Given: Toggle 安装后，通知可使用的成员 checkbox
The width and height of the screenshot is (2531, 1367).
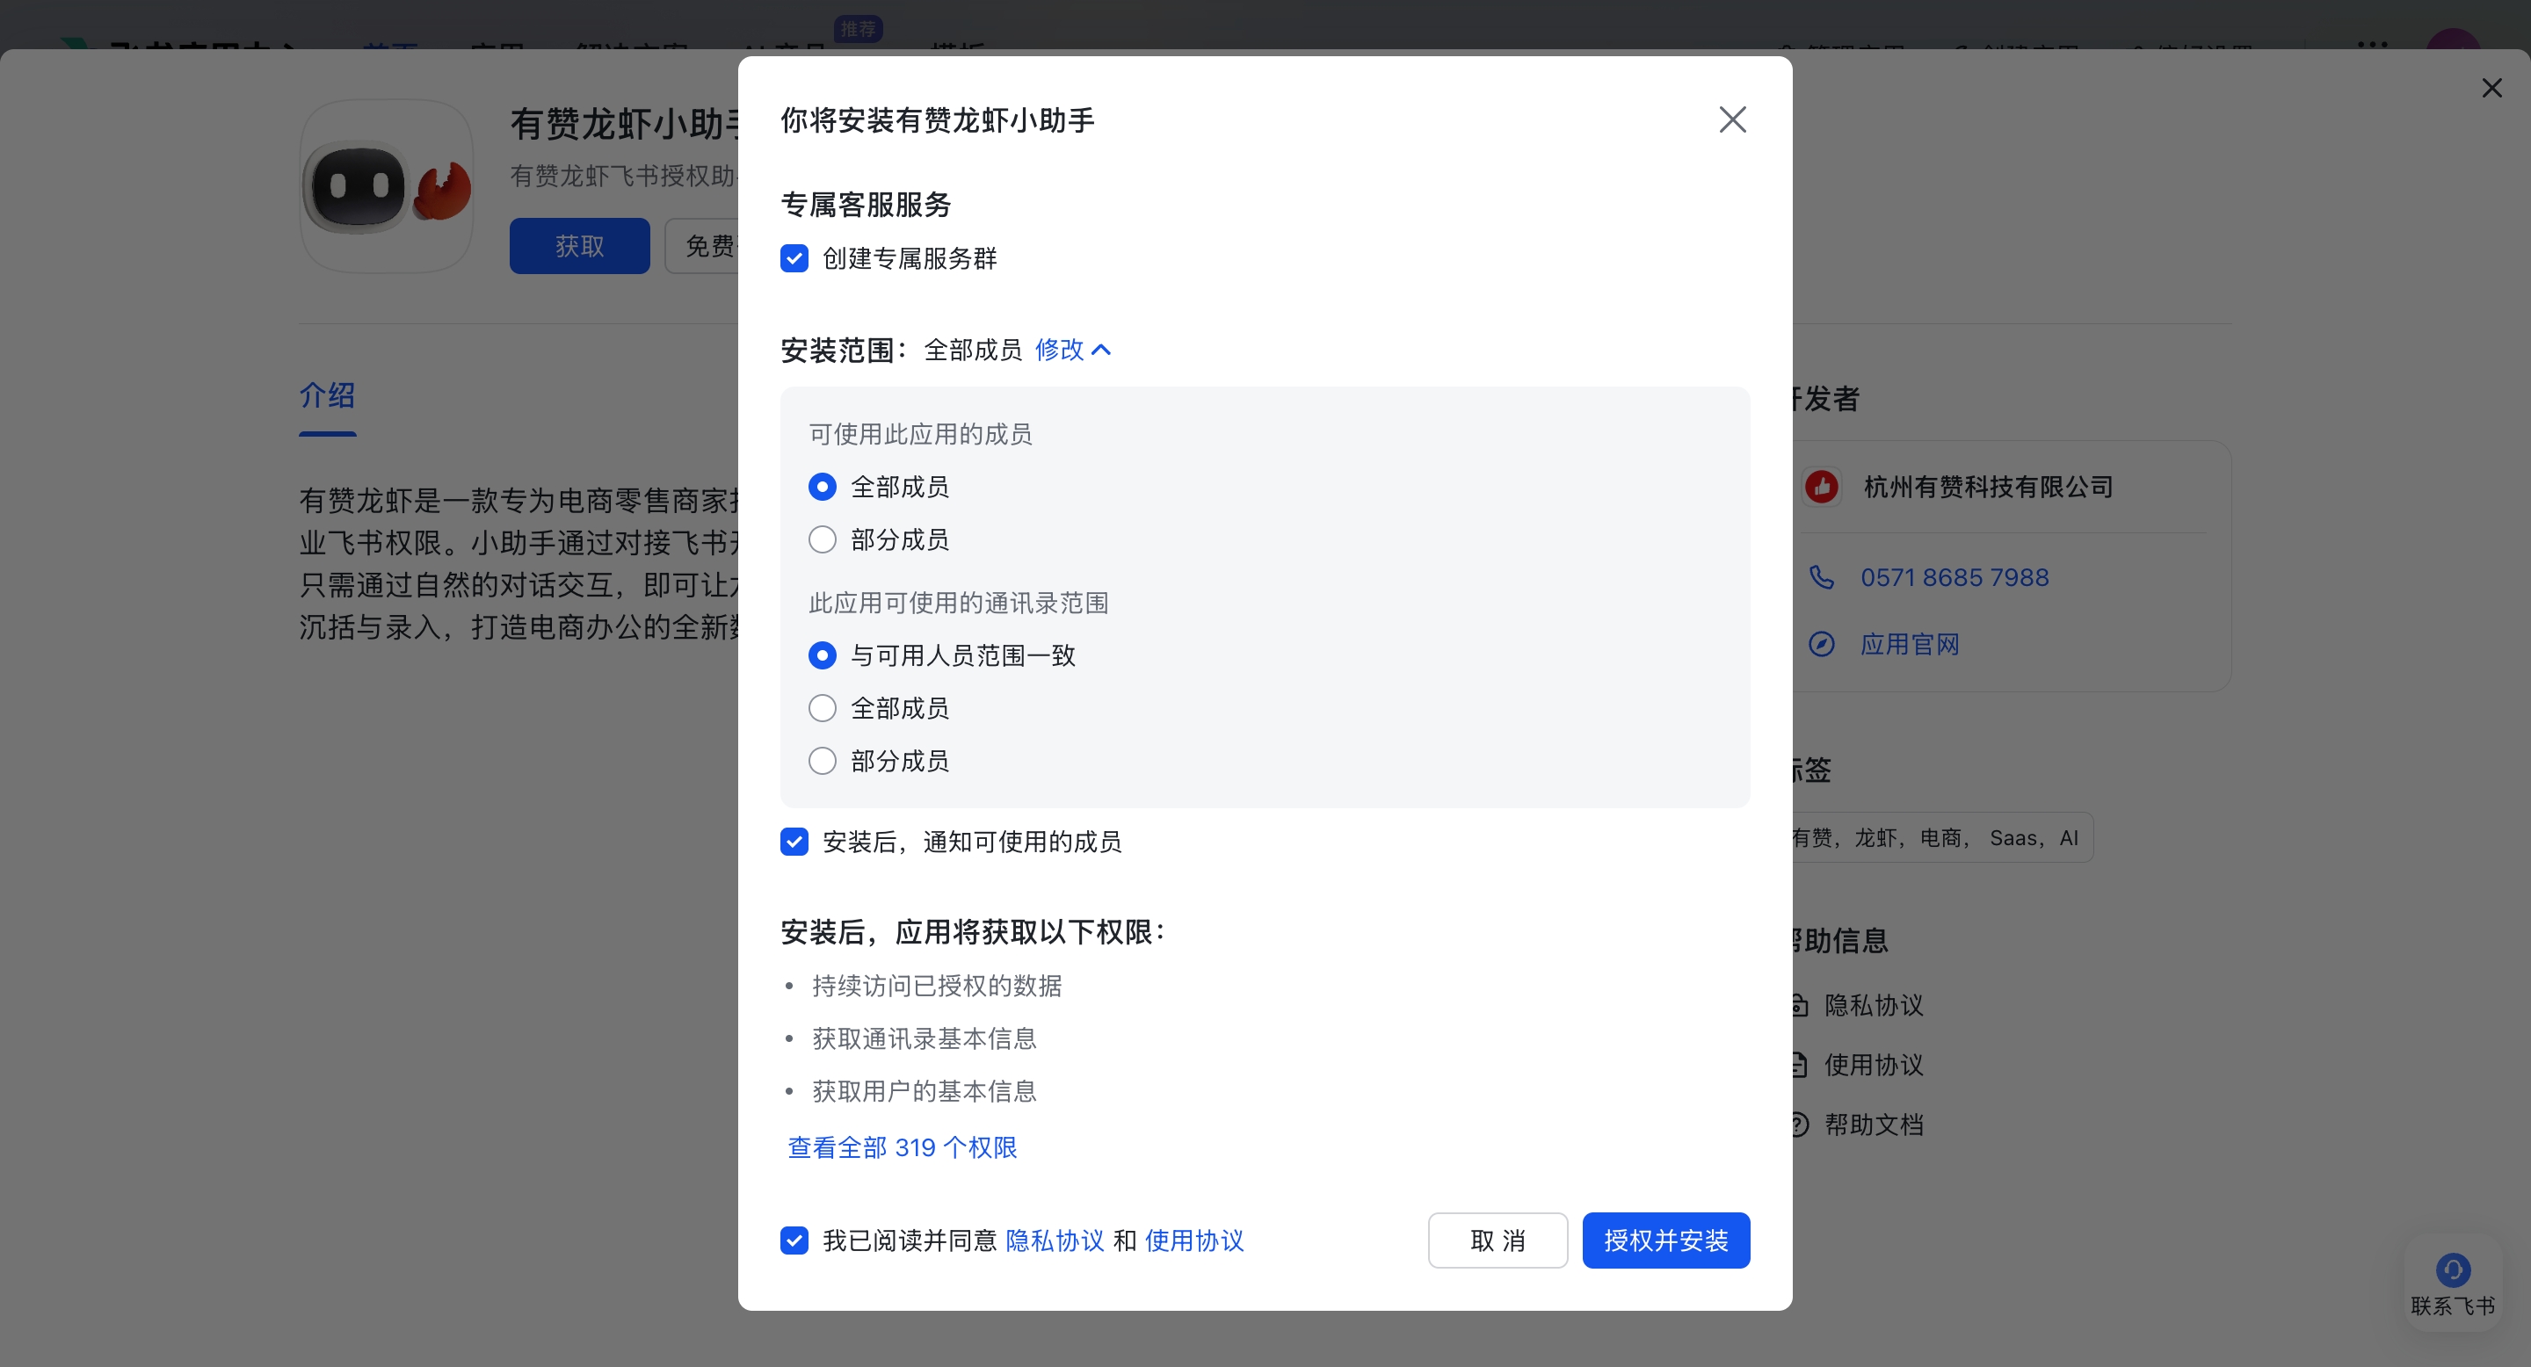Looking at the screenshot, I should [794, 842].
